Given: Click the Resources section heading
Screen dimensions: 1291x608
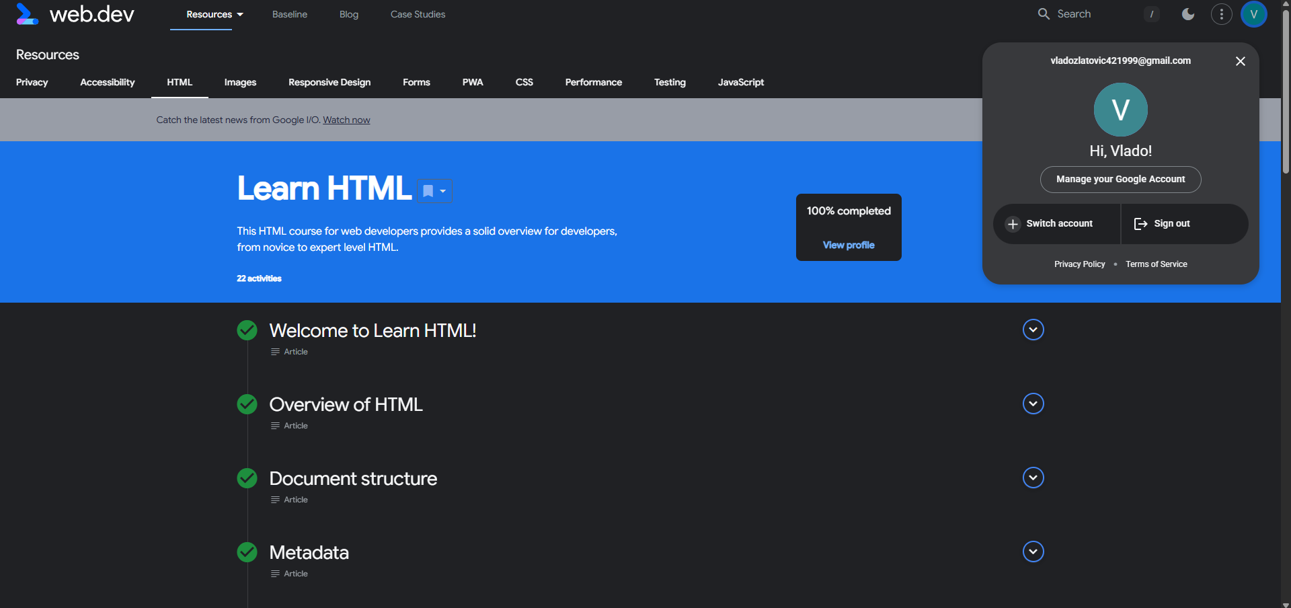Looking at the screenshot, I should pyautogui.click(x=48, y=54).
